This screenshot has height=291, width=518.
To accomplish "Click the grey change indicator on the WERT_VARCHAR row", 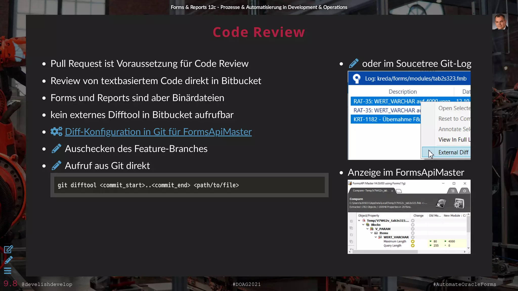I will [413, 237].
